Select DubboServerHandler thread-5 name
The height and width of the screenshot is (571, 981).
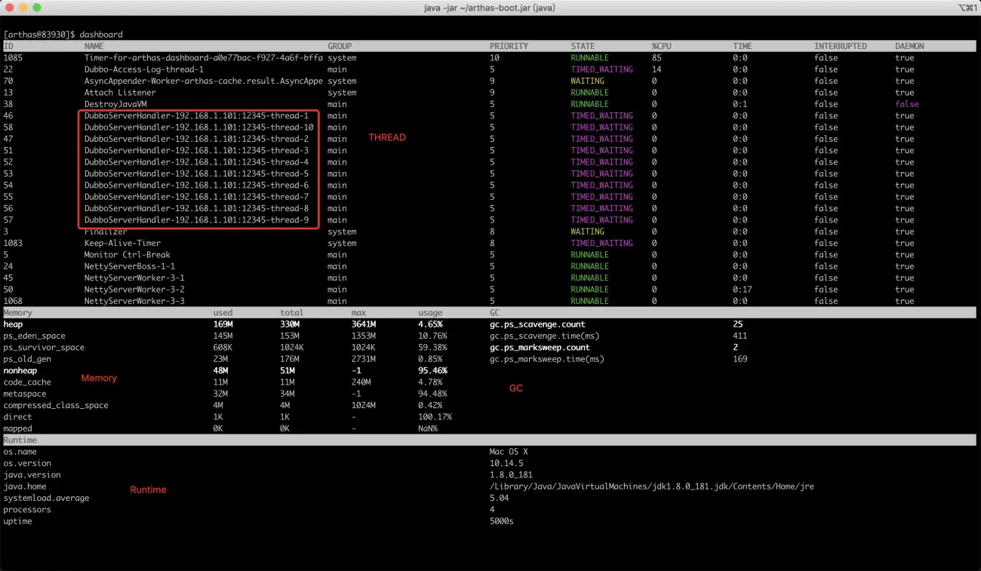196,173
